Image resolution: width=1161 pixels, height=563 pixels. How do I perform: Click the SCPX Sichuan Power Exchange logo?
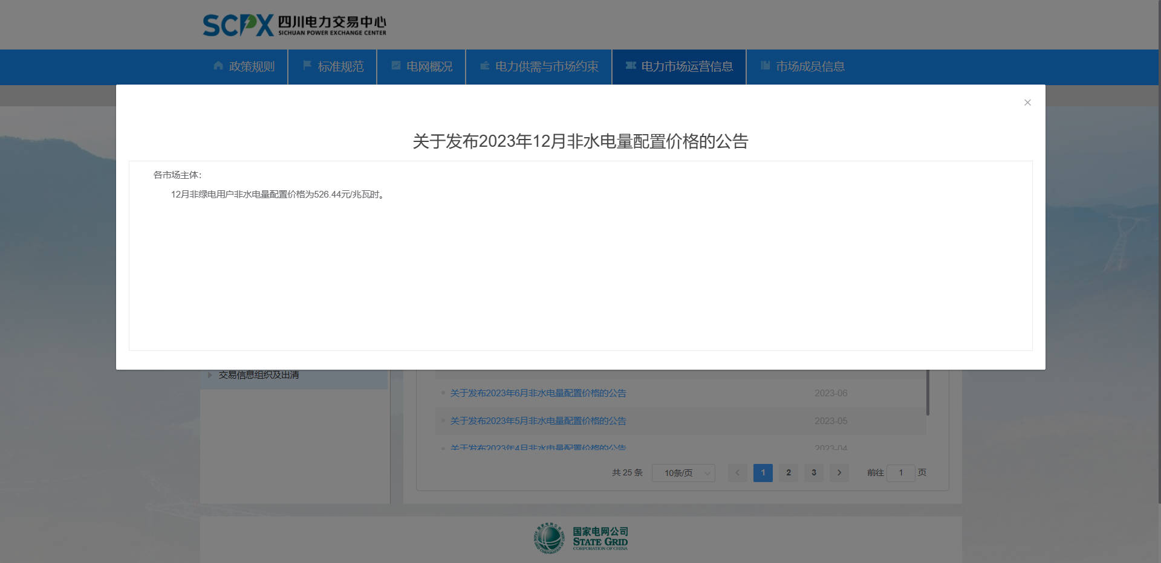(x=294, y=25)
